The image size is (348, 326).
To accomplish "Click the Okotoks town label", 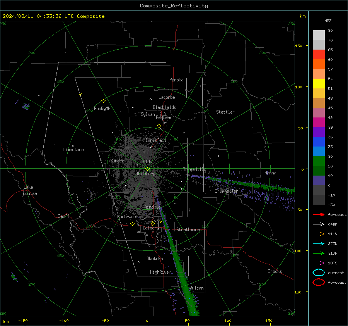I will coord(155,259).
